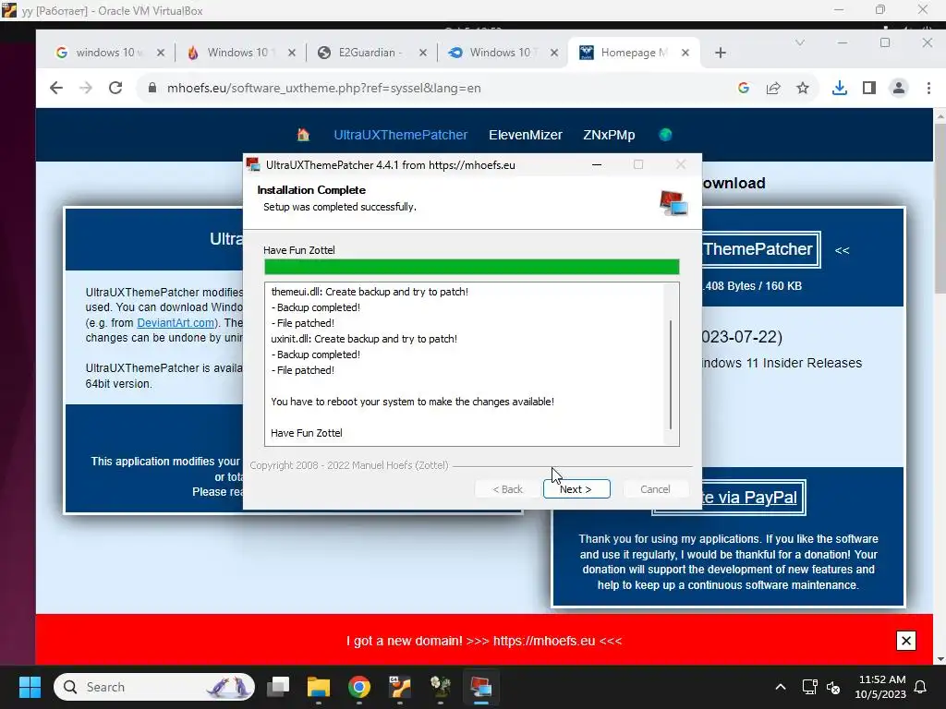This screenshot has width=946, height=709.
Task: Open the Chrome tab search chevron
Action: (x=800, y=42)
